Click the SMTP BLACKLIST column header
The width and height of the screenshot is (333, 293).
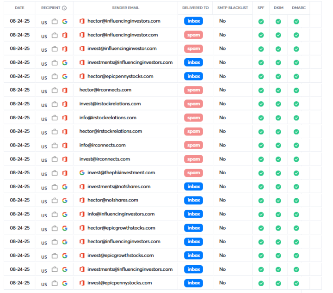pos(233,8)
